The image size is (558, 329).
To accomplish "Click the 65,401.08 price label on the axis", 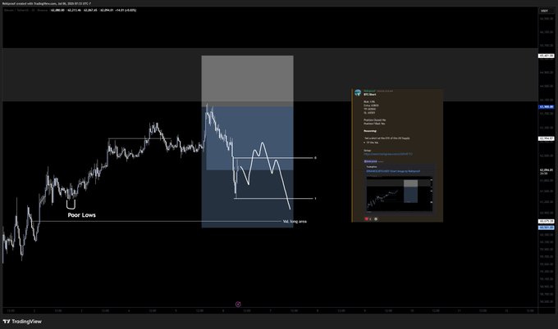I will 547,56.
